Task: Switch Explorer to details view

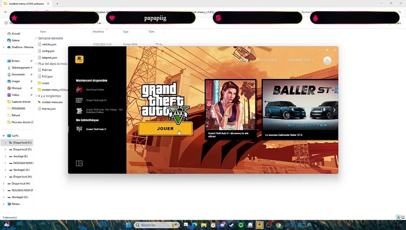Action: [398, 217]
